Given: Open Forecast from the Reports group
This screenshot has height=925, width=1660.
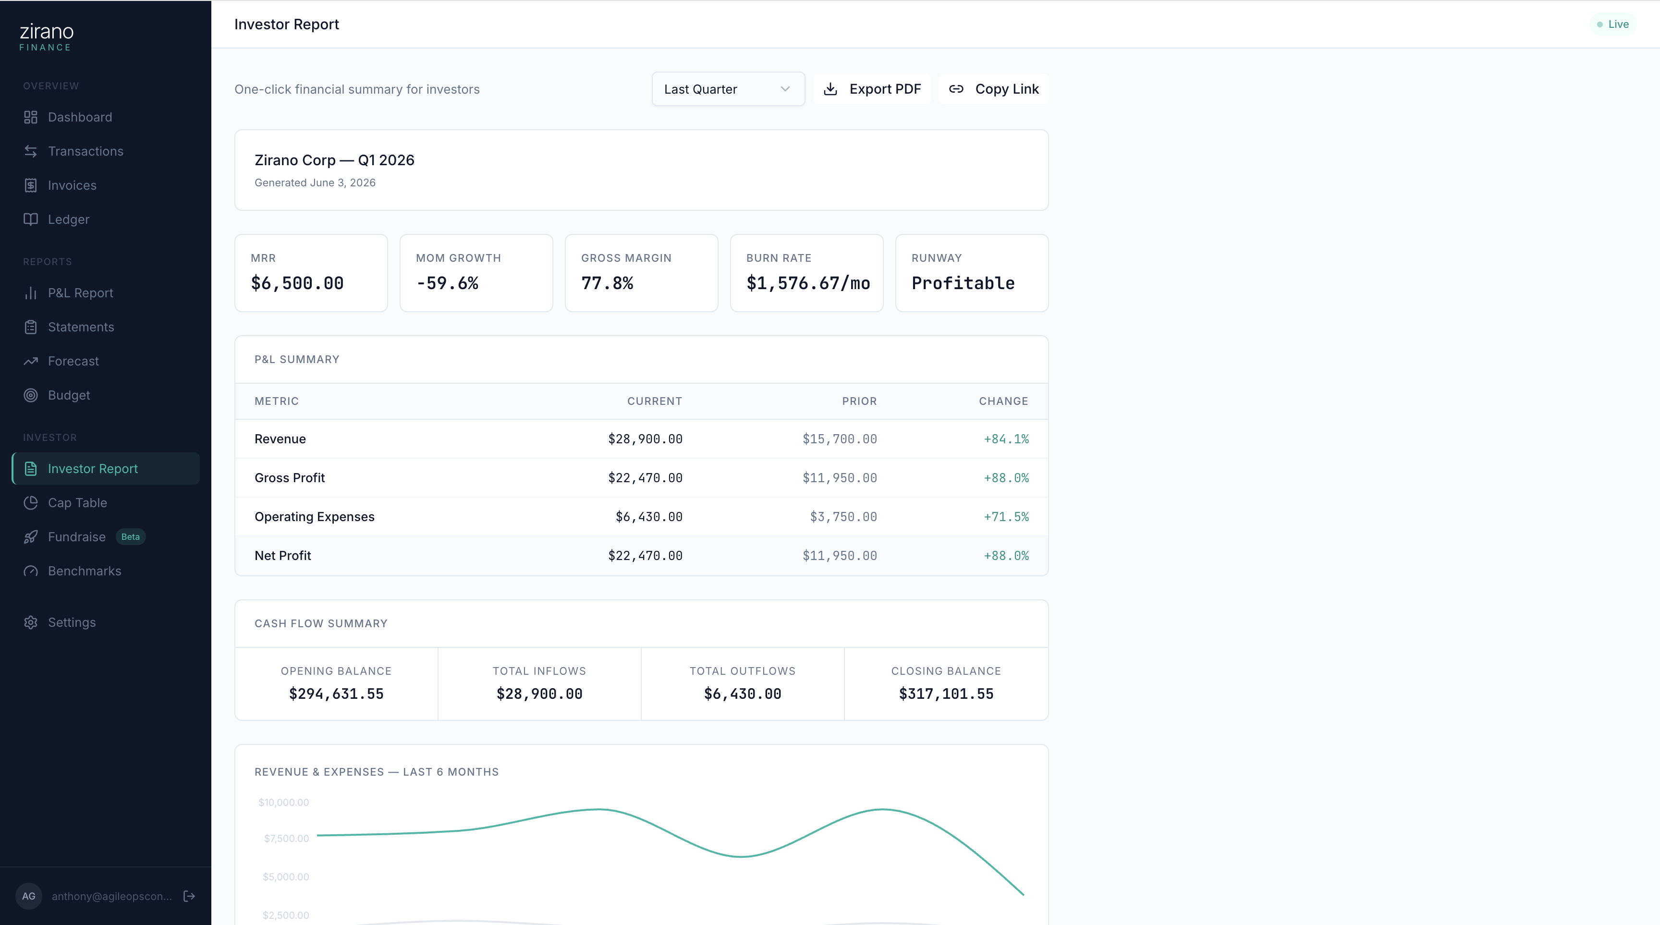Looking at the screenshot, I should [106, 361].
